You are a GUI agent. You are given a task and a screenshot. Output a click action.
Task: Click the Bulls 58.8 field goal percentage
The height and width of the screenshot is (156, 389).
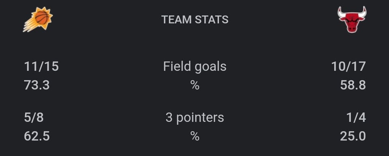tap(353, 85)
